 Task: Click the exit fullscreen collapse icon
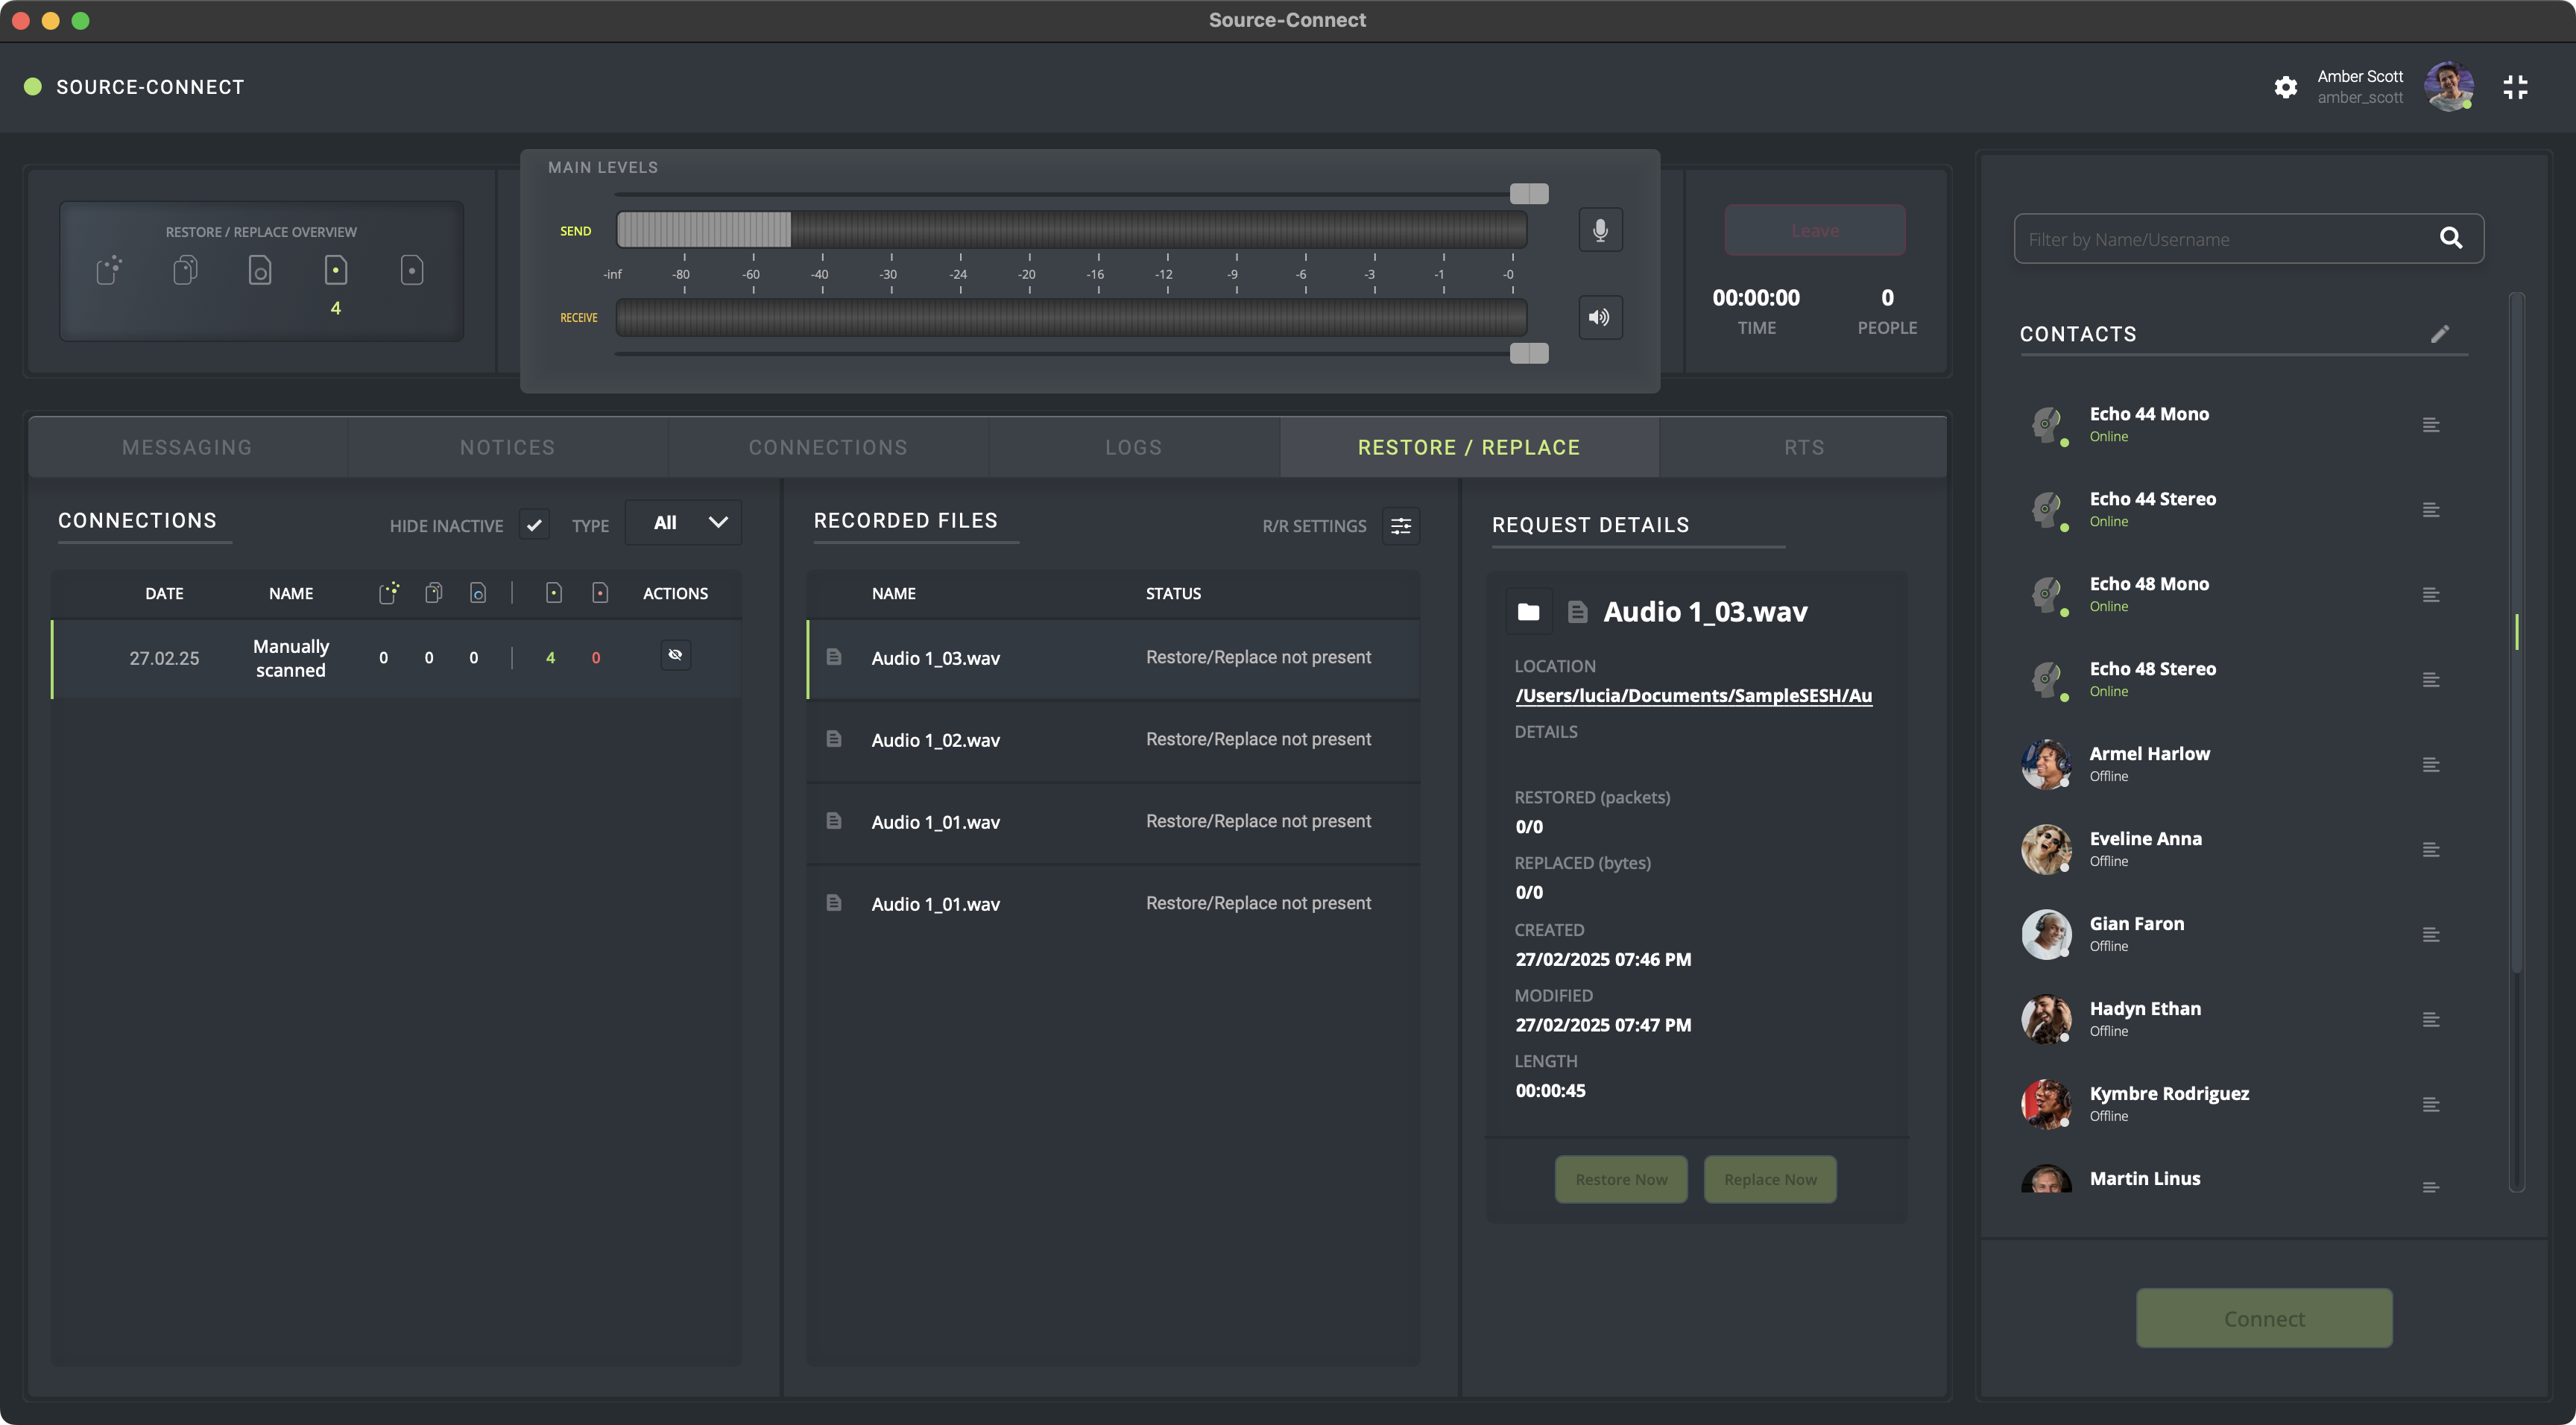[x=2515, y=87]
